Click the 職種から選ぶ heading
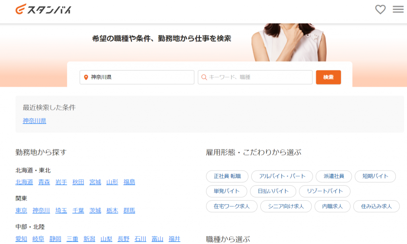 pos(228,239)
